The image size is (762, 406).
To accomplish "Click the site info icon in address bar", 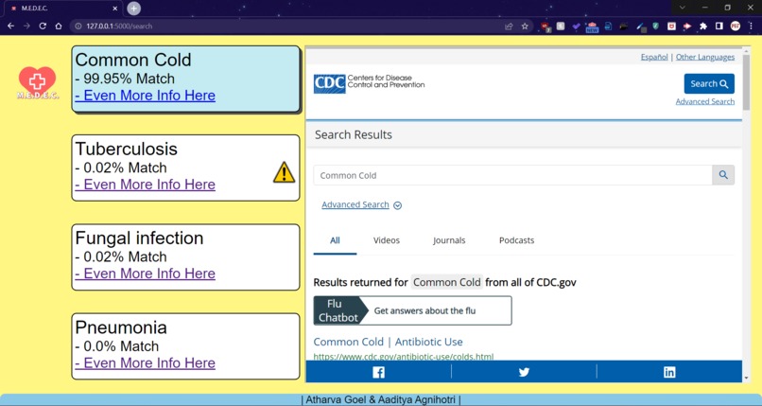I will pyautogui.click(x=78, y=26).
